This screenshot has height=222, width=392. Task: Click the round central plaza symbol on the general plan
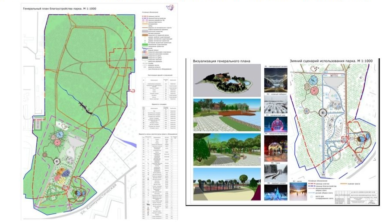point(57,161)
